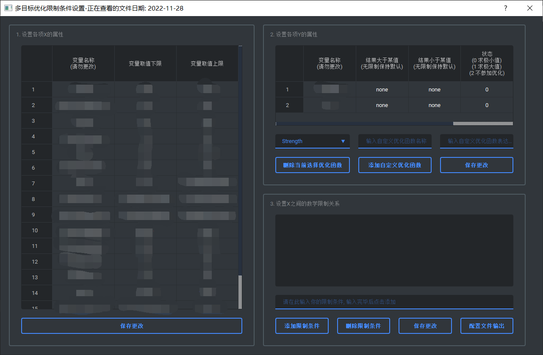
Task: Click the 结果小于某值 cell for Y row 1
Action: [435, 89]
